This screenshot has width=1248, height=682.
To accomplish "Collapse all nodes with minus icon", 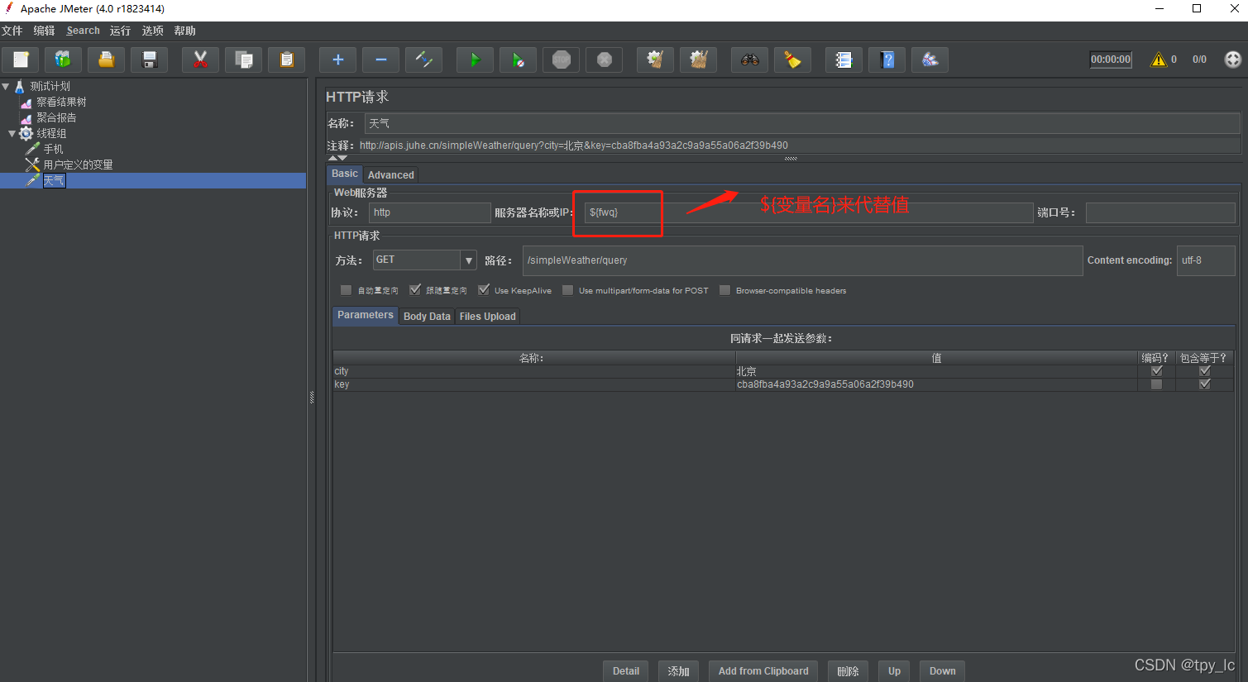I will point(380,60).
